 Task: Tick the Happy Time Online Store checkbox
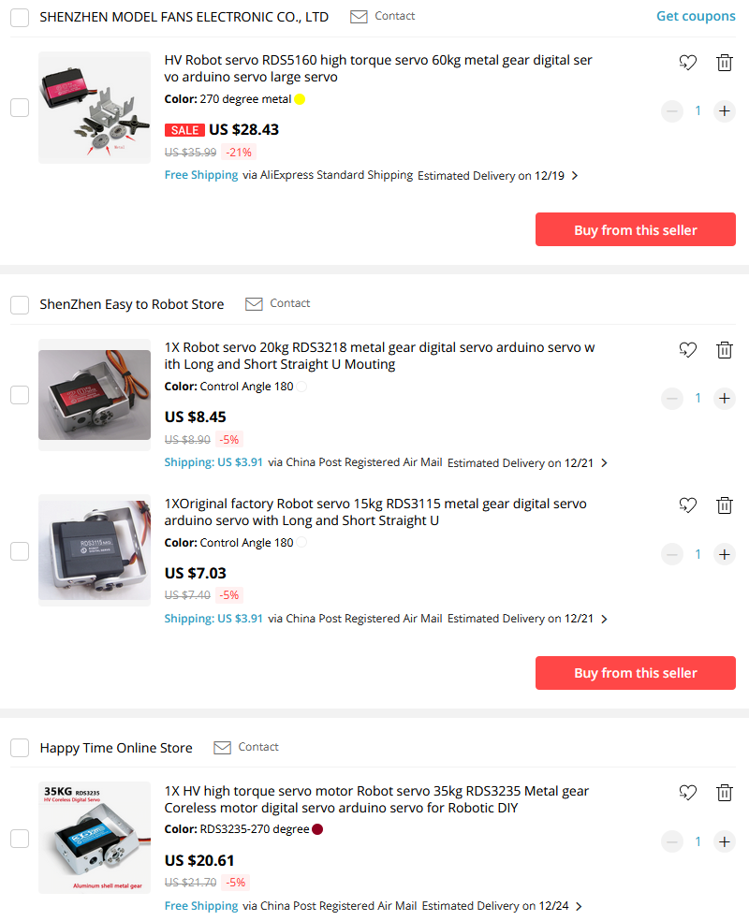click(20, 748)
